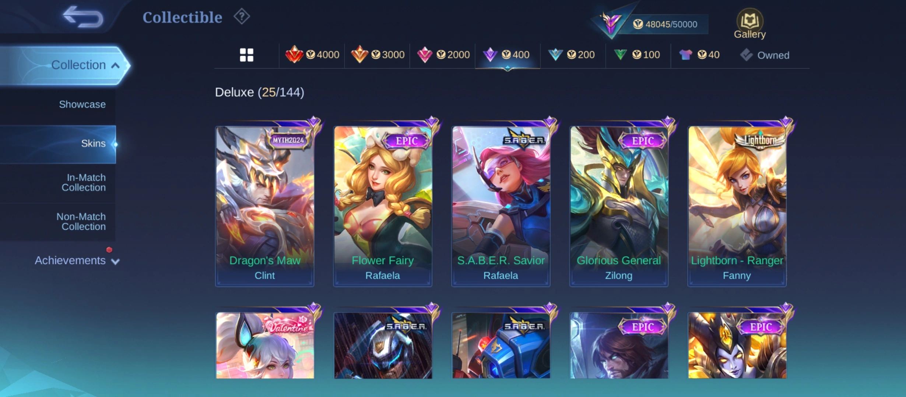Viewport: 906px width, 397px height.
Task: Select the green 100-point tier filter
Action: [x=637, y=55]
